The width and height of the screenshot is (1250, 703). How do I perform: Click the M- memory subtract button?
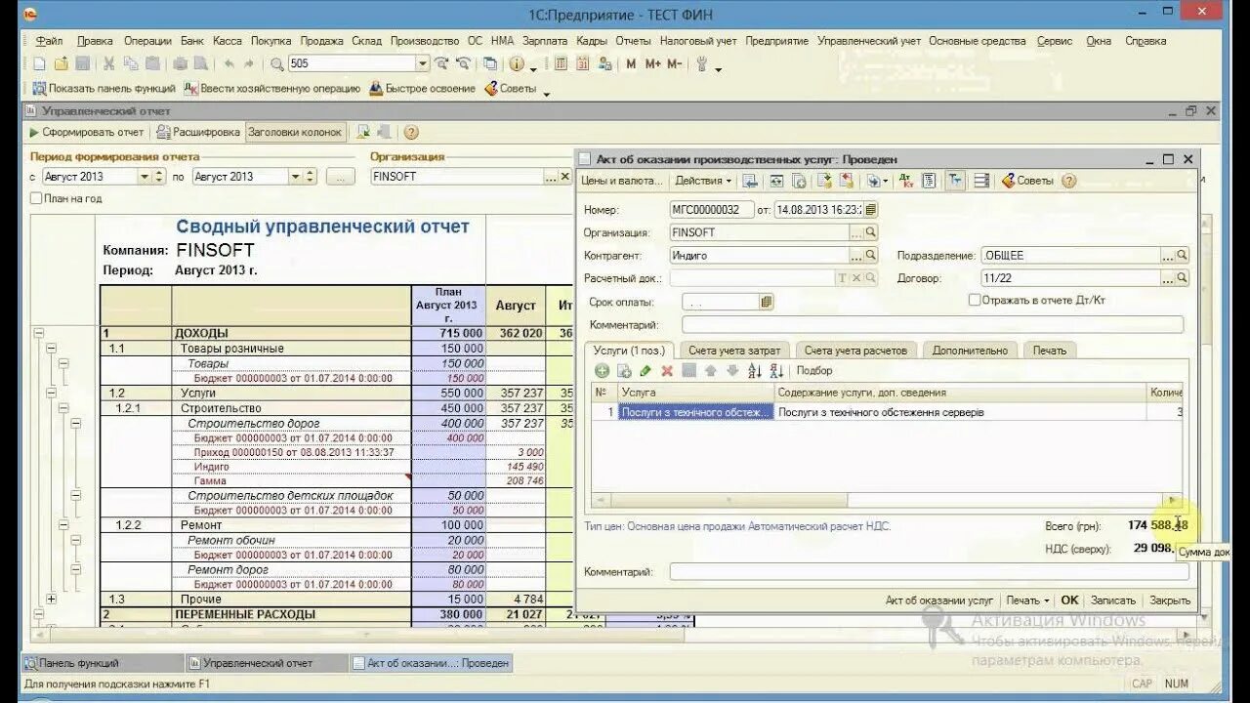pos(674,64)
